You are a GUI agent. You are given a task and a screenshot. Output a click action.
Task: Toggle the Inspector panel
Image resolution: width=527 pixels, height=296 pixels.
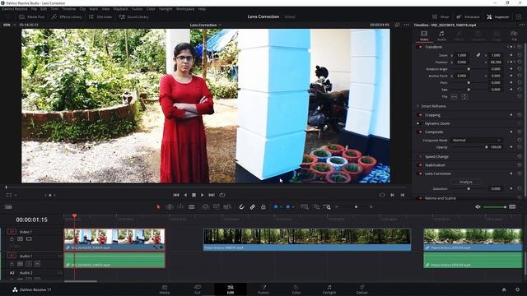tap(498, 16)
